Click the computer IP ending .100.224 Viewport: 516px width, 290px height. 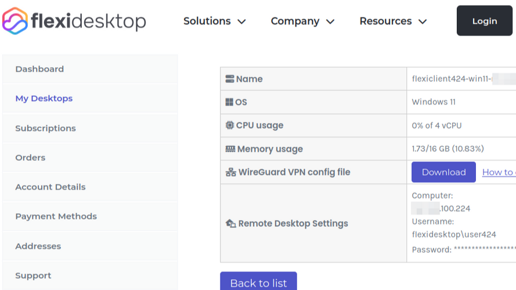click(x=441, y=208)
